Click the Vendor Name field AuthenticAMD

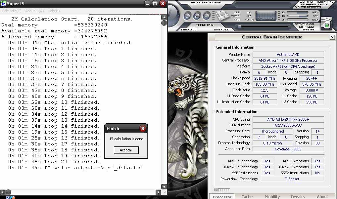(x=288, y=55)
